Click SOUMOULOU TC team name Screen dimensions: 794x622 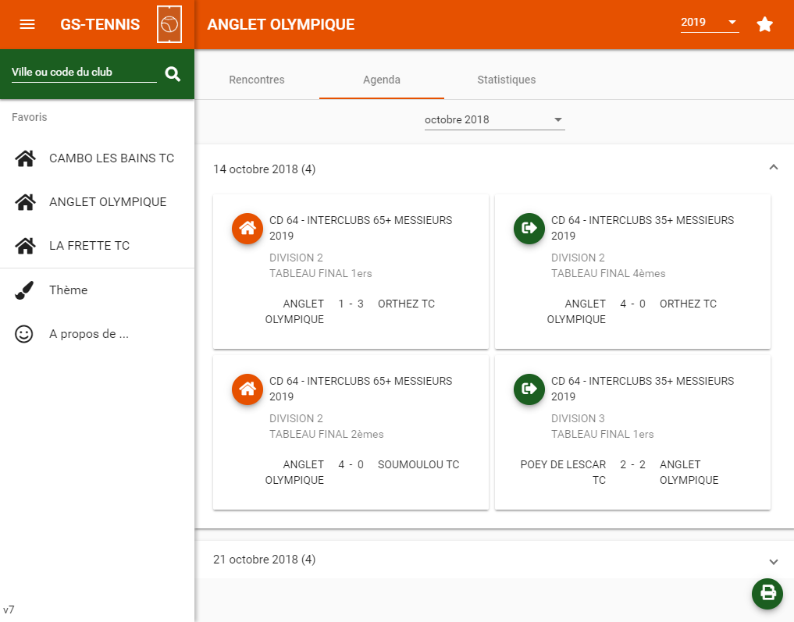click(x=418, y=464)
